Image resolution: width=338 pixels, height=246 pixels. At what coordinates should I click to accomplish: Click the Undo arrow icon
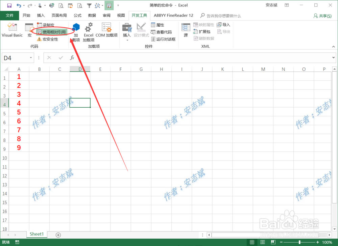19,6
